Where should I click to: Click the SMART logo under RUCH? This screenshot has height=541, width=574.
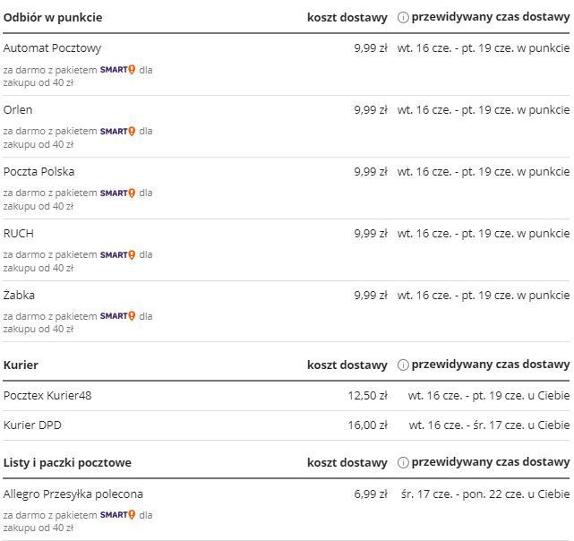click(117, 254)
